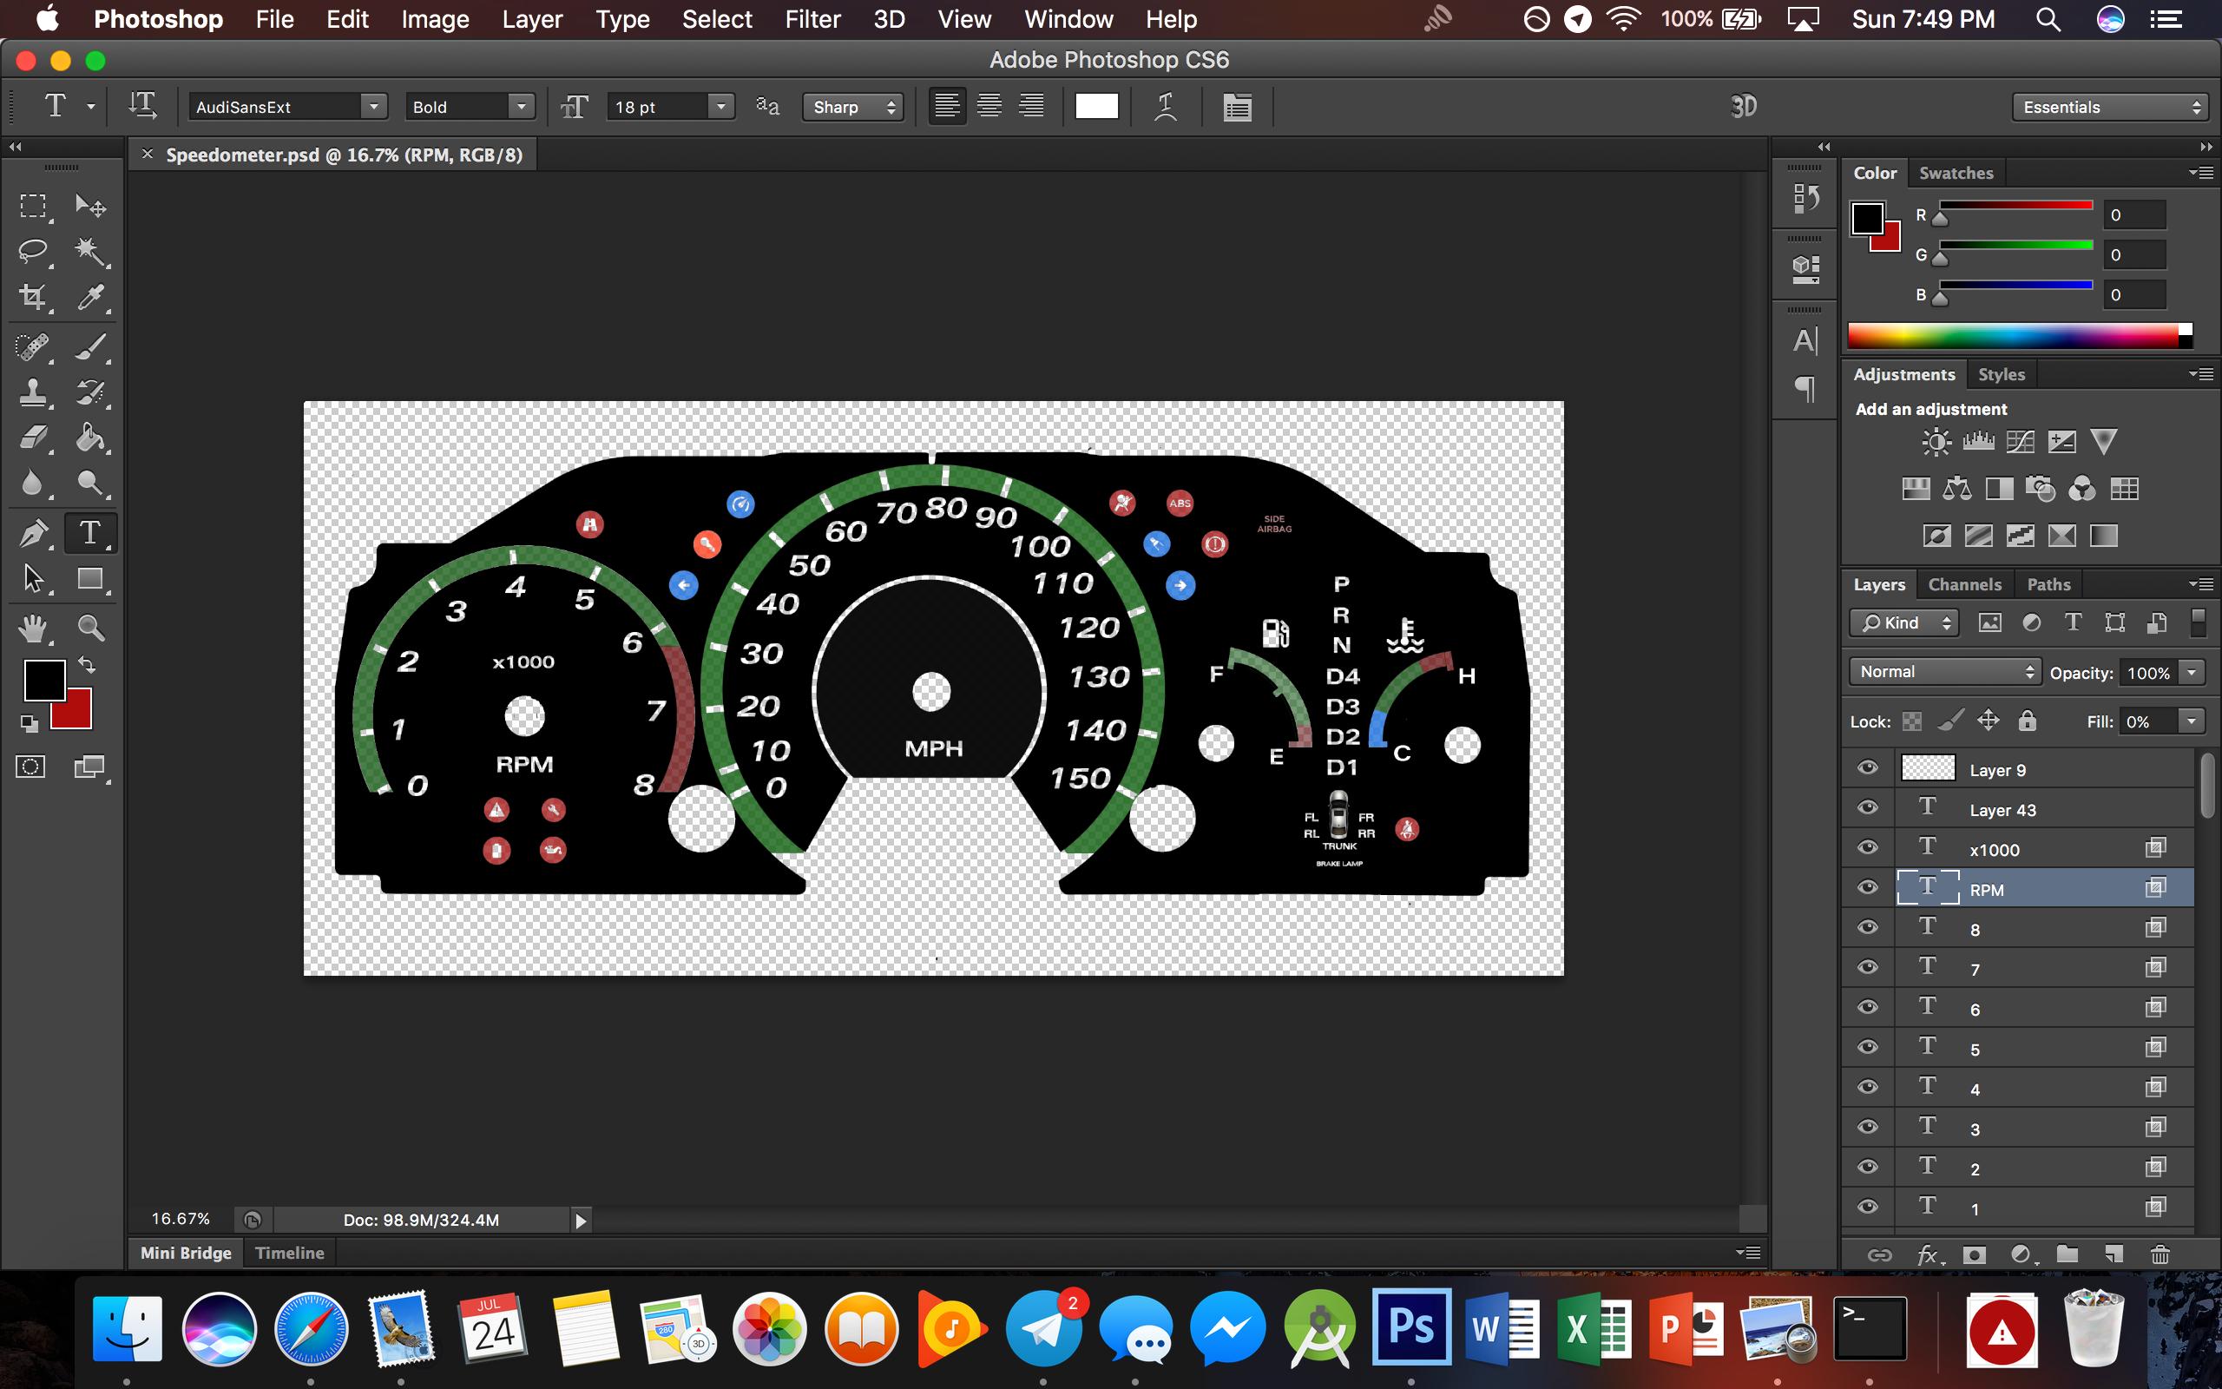The width and height of the screenshot is (2222, 1389).
Task: Select the Rectangular Marquee tool
Action: 33,205
